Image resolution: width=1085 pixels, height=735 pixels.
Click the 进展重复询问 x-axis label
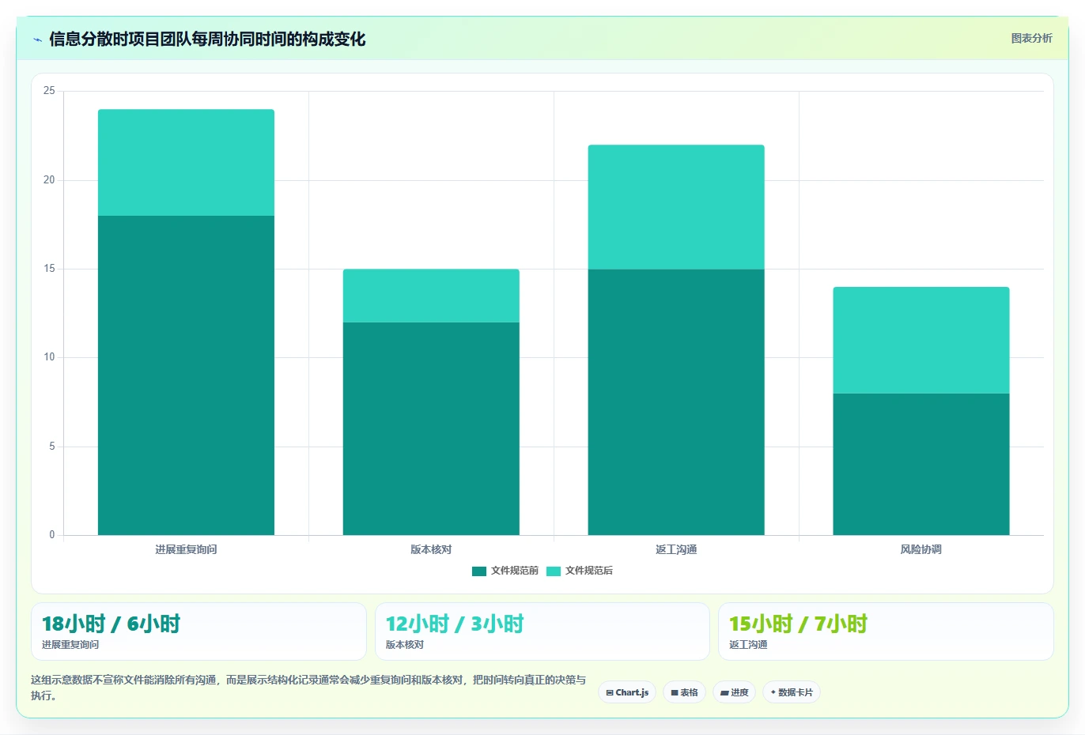(186, 549)
